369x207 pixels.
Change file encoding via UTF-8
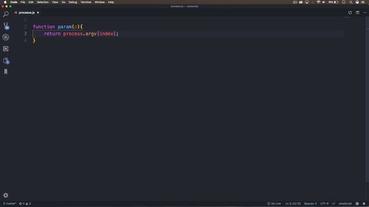324,204
